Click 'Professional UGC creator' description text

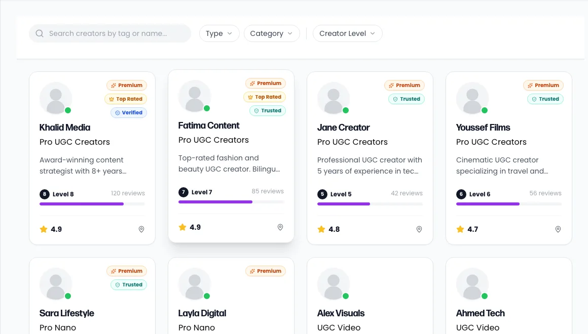[x=370, y=165]
